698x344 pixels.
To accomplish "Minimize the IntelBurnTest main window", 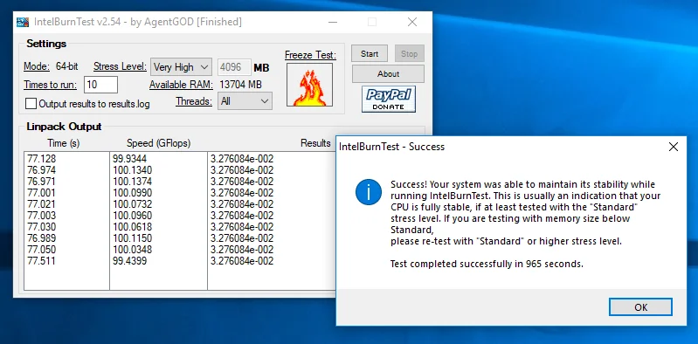I will tap(332, 22).
